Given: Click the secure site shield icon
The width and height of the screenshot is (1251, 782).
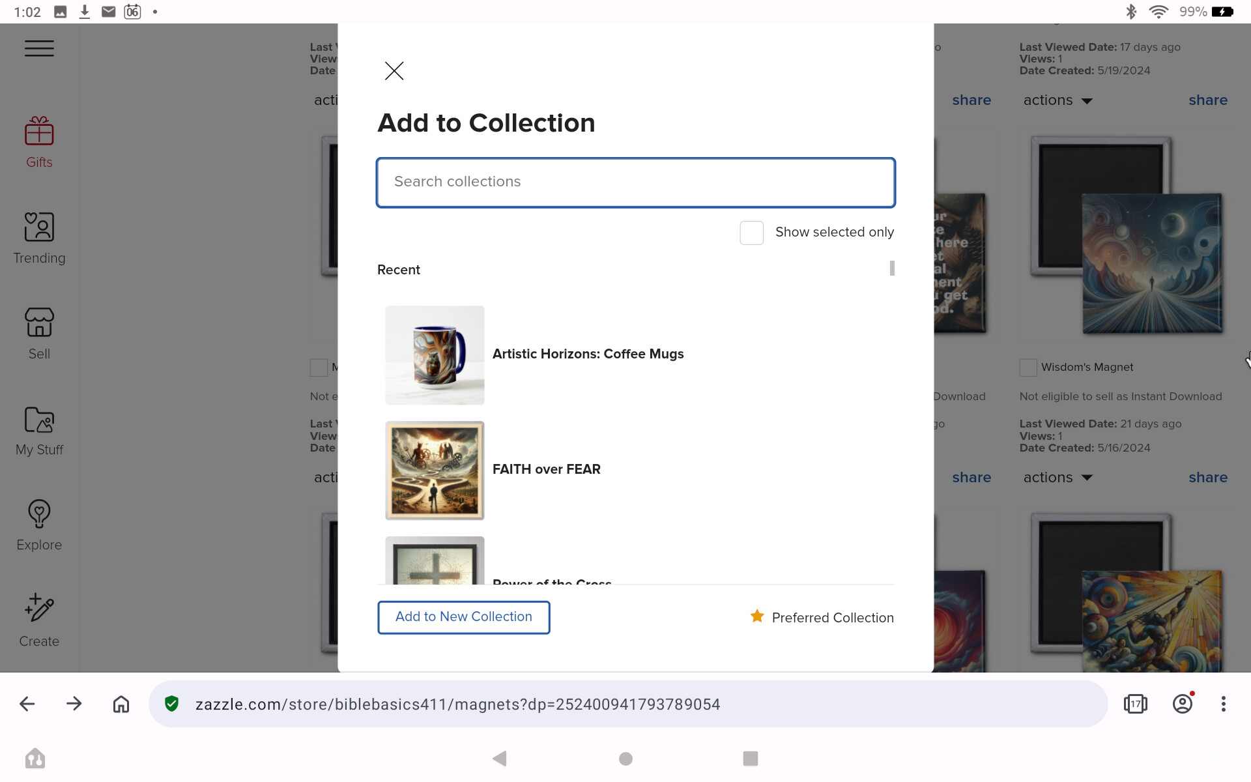Looking at the screenshot, I should (x=171, y=704).
